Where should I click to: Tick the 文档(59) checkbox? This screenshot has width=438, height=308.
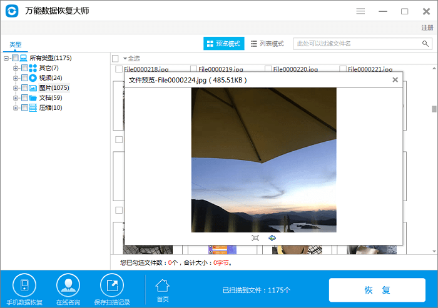(24, 98)
